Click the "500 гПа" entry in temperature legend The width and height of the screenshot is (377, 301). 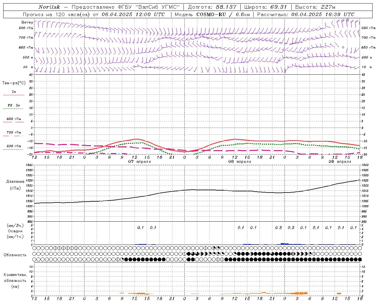coord(14,146)
